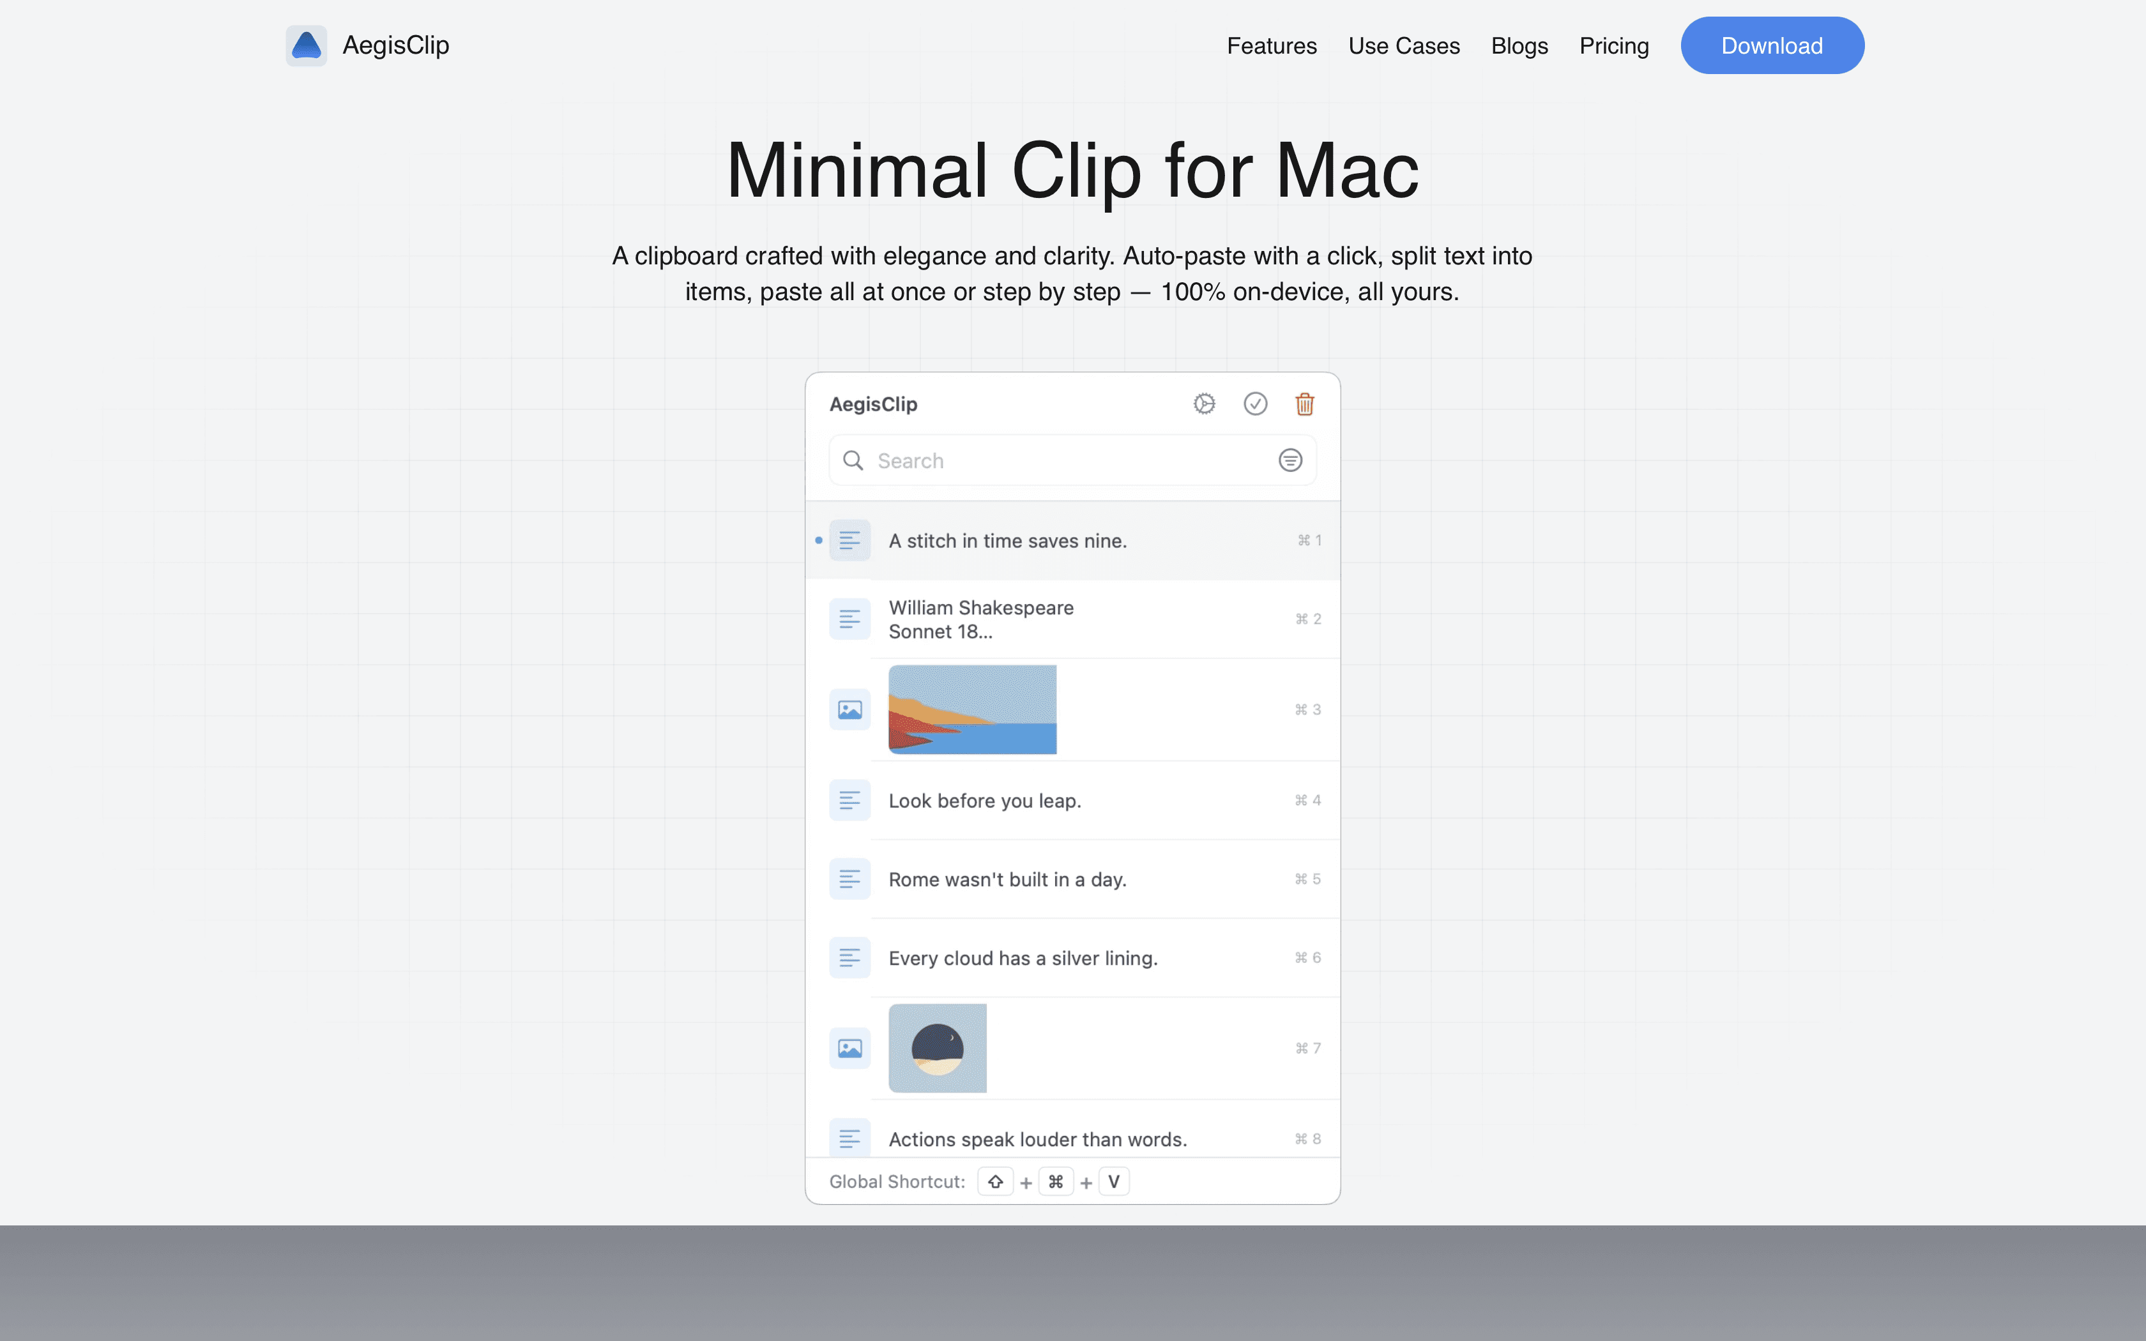Click the AegisClip logo icon
The height and width of the screenshot is (1341, 2146).
pos(306,45)
